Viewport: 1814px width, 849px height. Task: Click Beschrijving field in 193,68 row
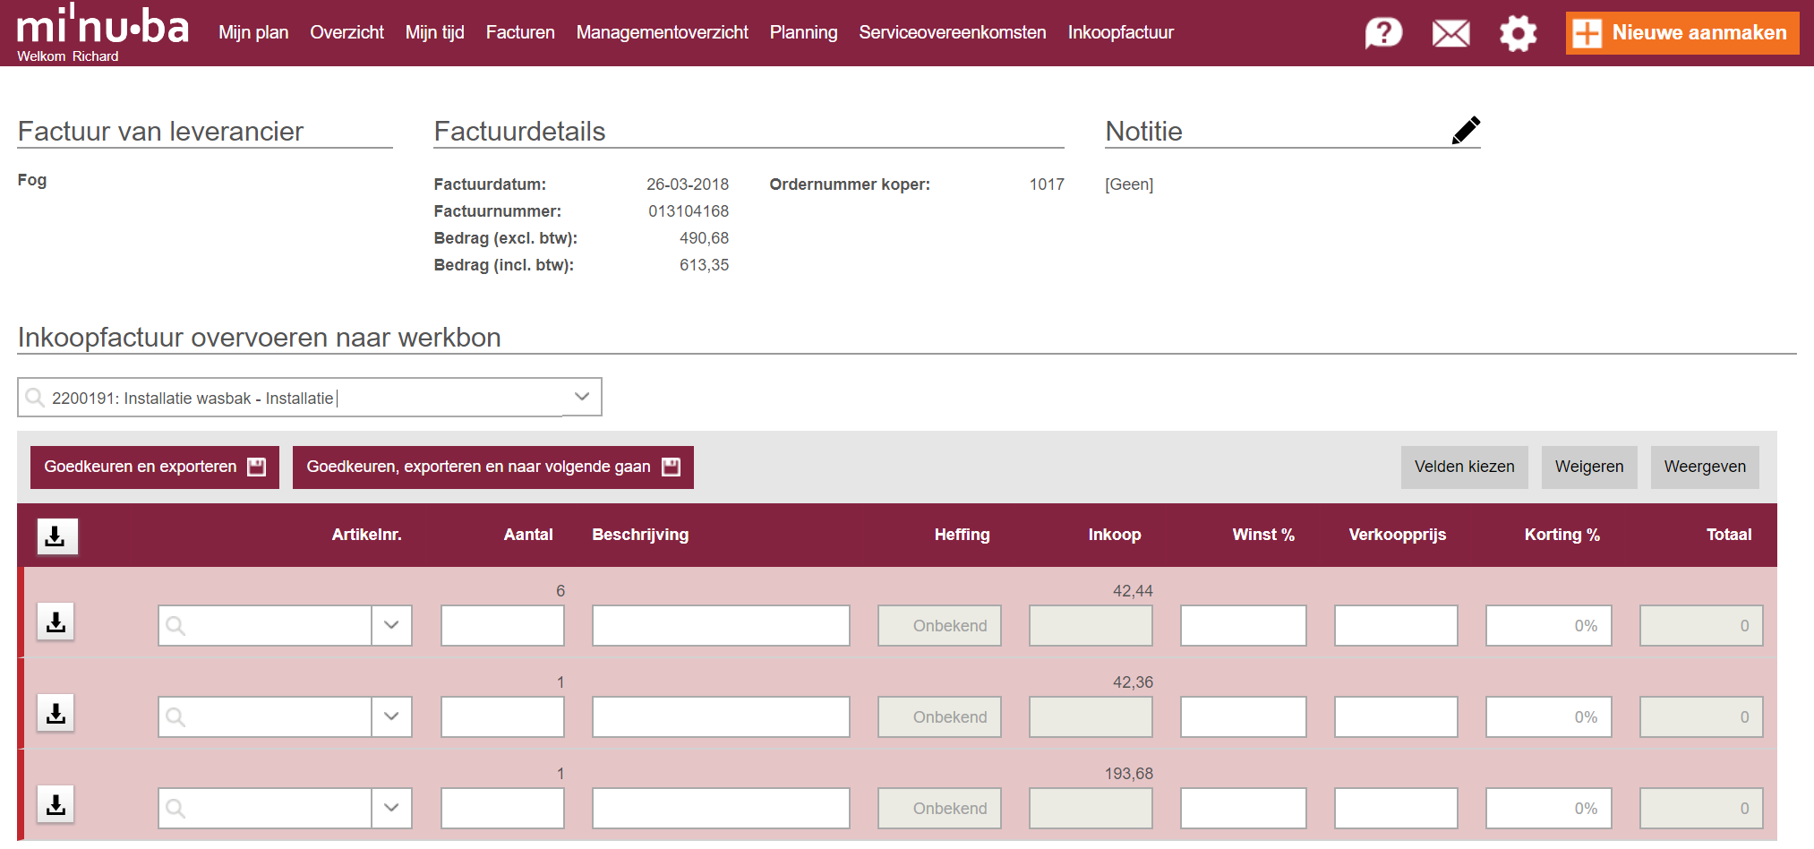point(721,808)
